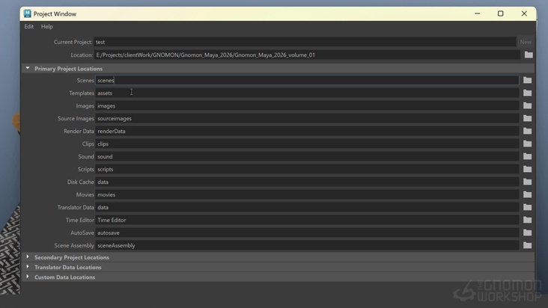
Task: Focus the Source Images field
Action: (x=307, y=118)
